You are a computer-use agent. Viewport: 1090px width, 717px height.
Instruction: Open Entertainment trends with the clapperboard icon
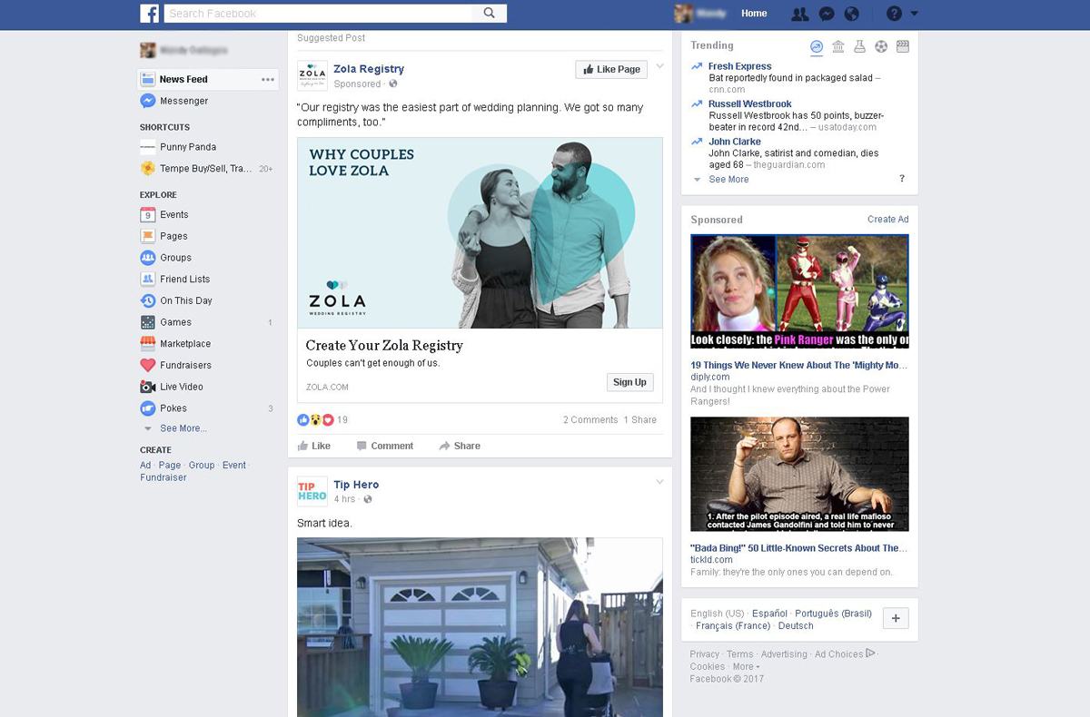click(902, 45)
